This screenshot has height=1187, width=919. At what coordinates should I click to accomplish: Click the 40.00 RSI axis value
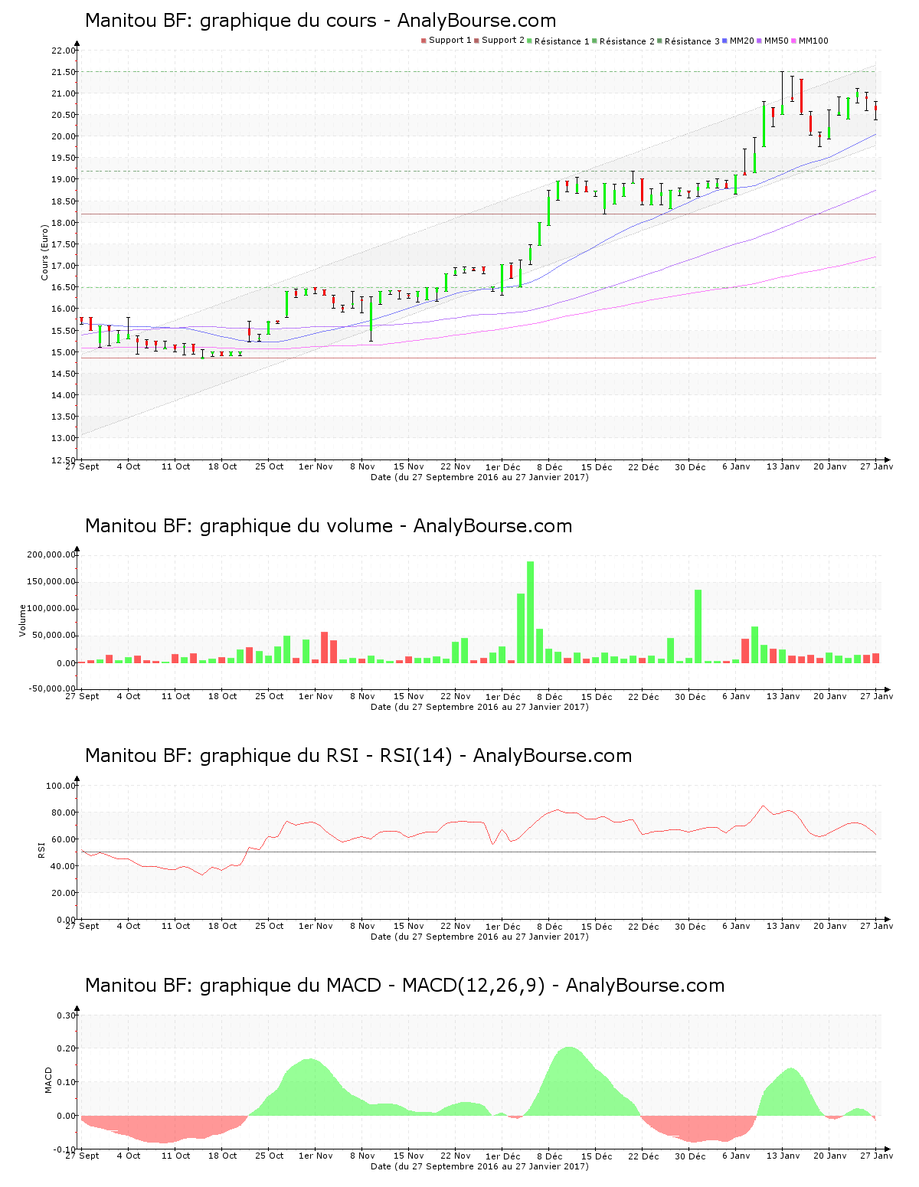coord(64,866)
